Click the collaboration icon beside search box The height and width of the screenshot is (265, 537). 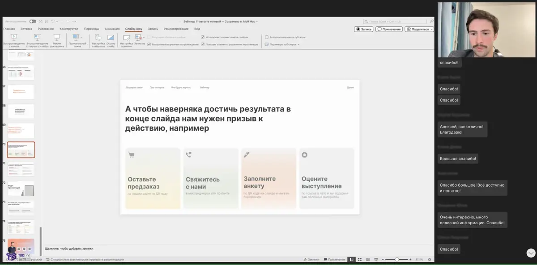click(x=431, y=21)
